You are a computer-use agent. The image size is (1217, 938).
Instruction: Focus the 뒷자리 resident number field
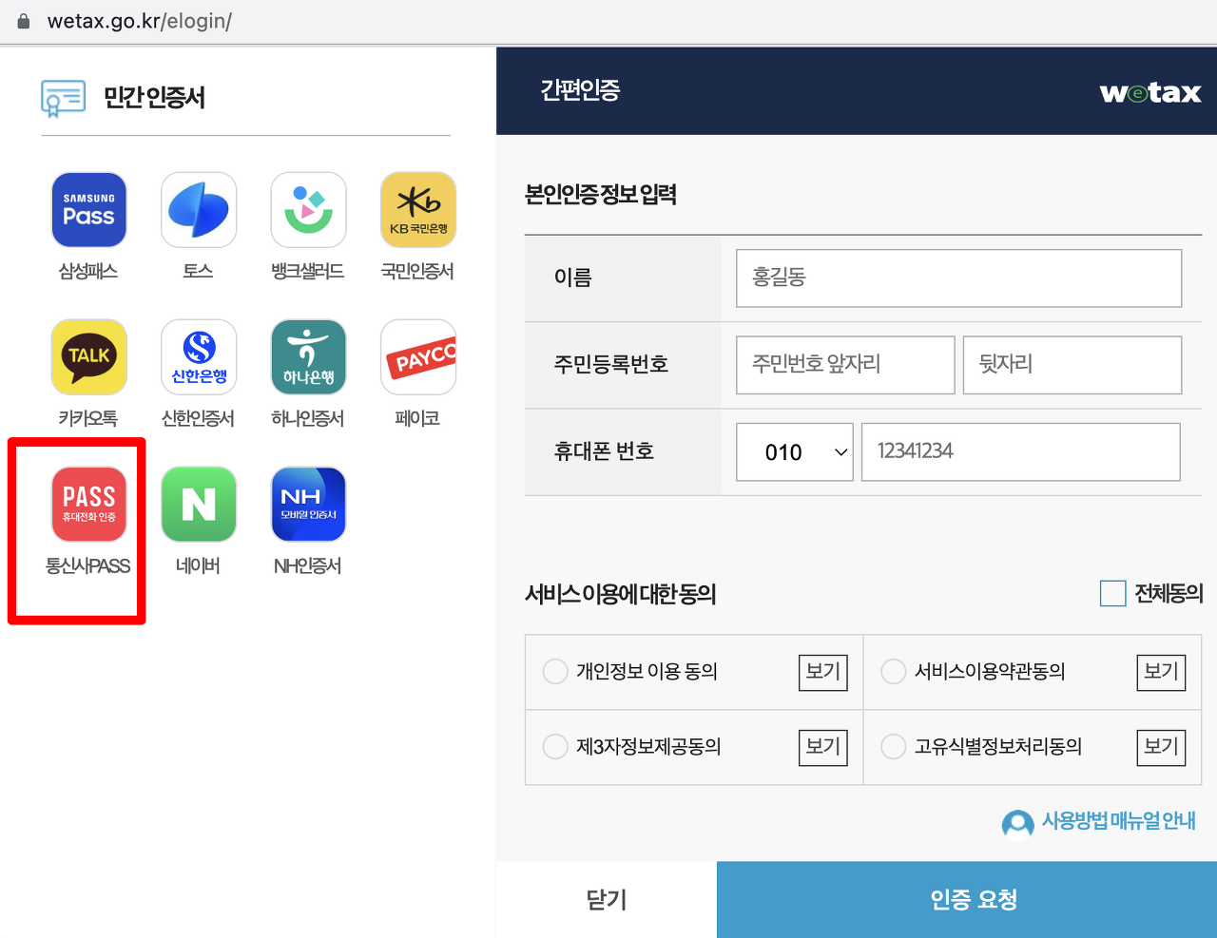tap(1072, 365)
